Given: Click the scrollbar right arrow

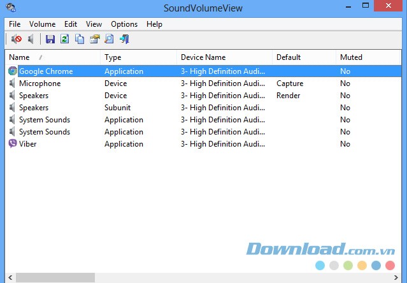Looking at the screenshot, I should pyautogui.click(x=396, y=277).
